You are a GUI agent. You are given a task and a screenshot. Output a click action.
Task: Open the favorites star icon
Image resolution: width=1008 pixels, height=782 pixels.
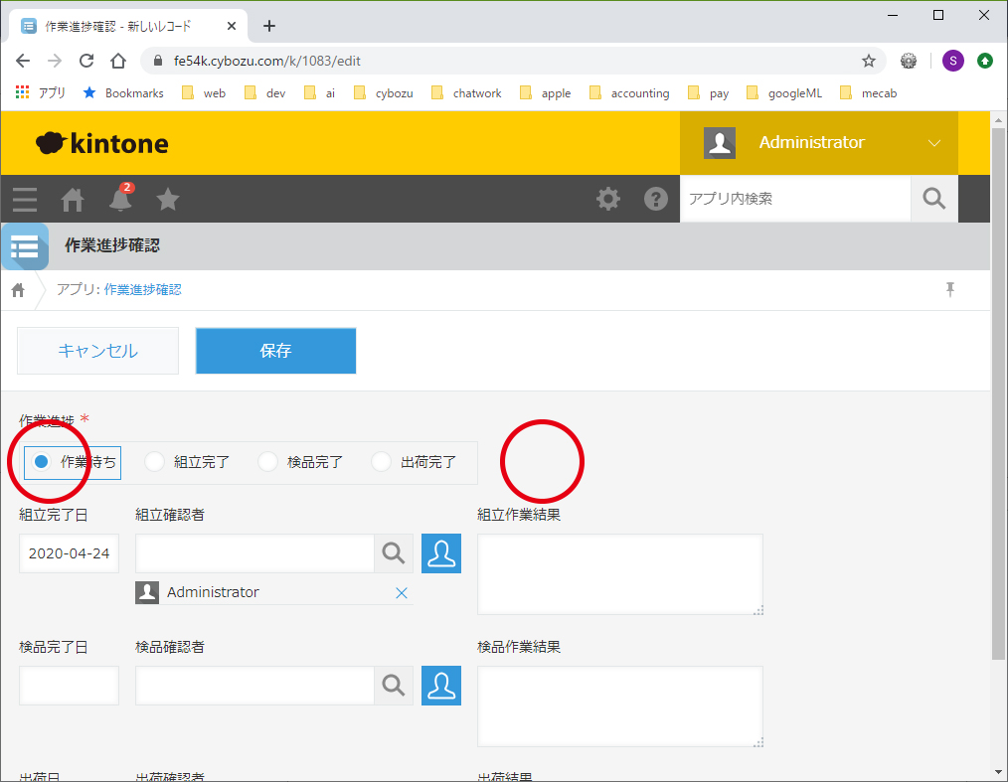[168, 200]
